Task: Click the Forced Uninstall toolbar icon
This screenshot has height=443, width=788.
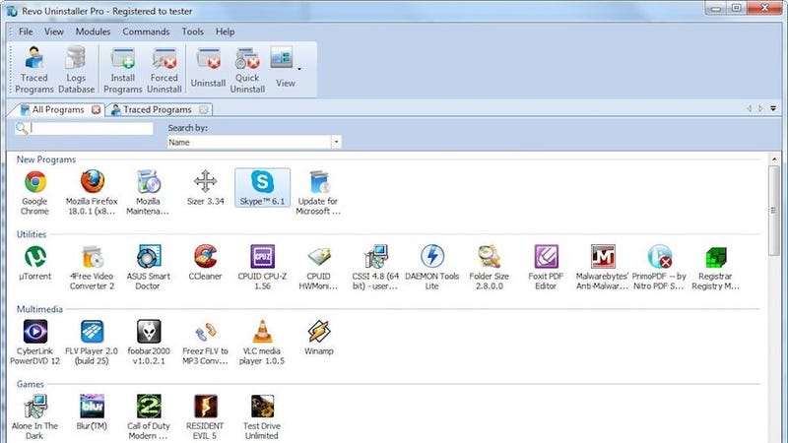Action: (164, 69)
